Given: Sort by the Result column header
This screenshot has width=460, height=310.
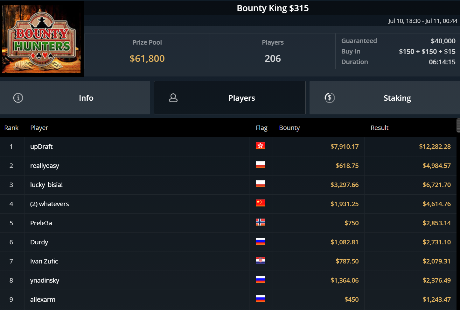Looking at the screenshot, I should pos(379,128).
